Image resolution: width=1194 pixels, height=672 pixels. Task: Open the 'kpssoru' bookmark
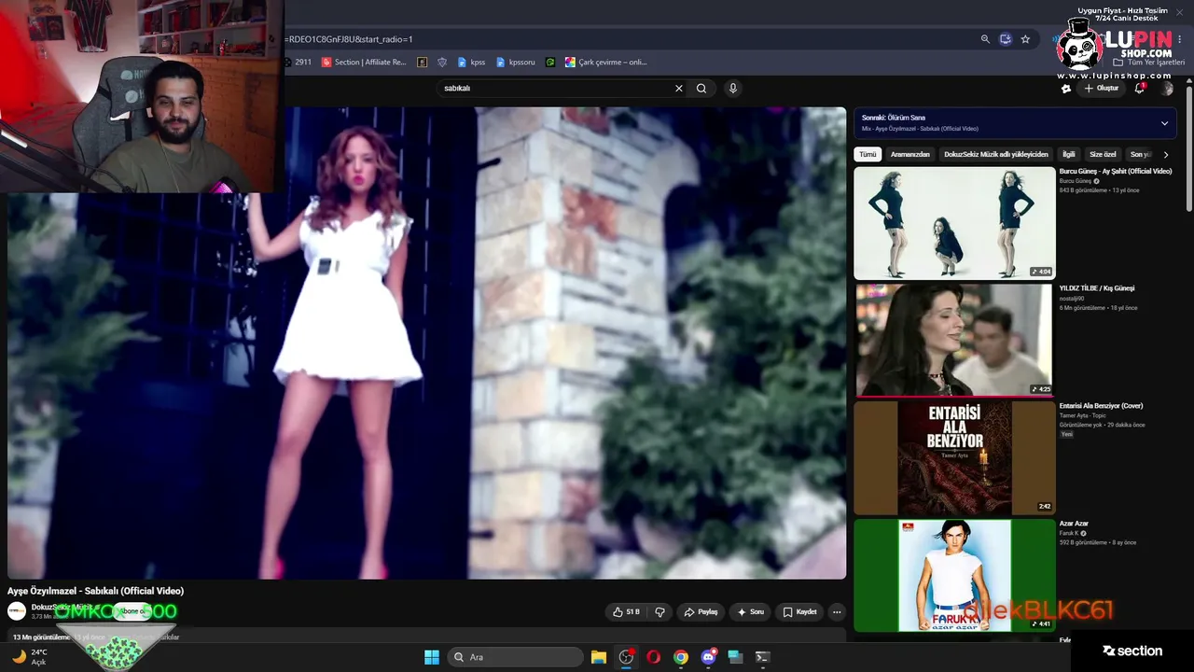(516, 63)
